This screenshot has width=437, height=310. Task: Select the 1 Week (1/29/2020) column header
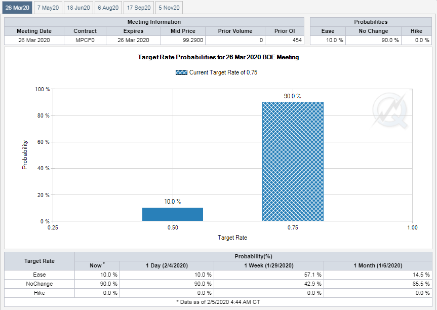(269, 265)
